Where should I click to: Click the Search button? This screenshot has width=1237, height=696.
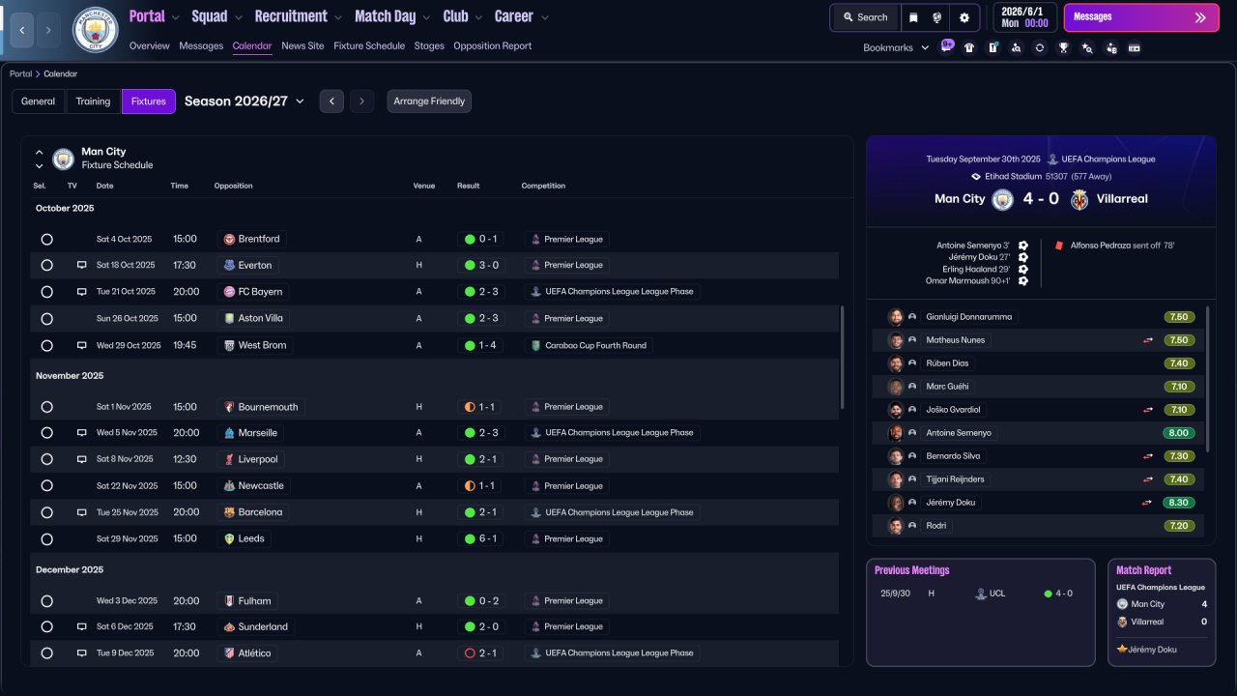tap(865, 17)
